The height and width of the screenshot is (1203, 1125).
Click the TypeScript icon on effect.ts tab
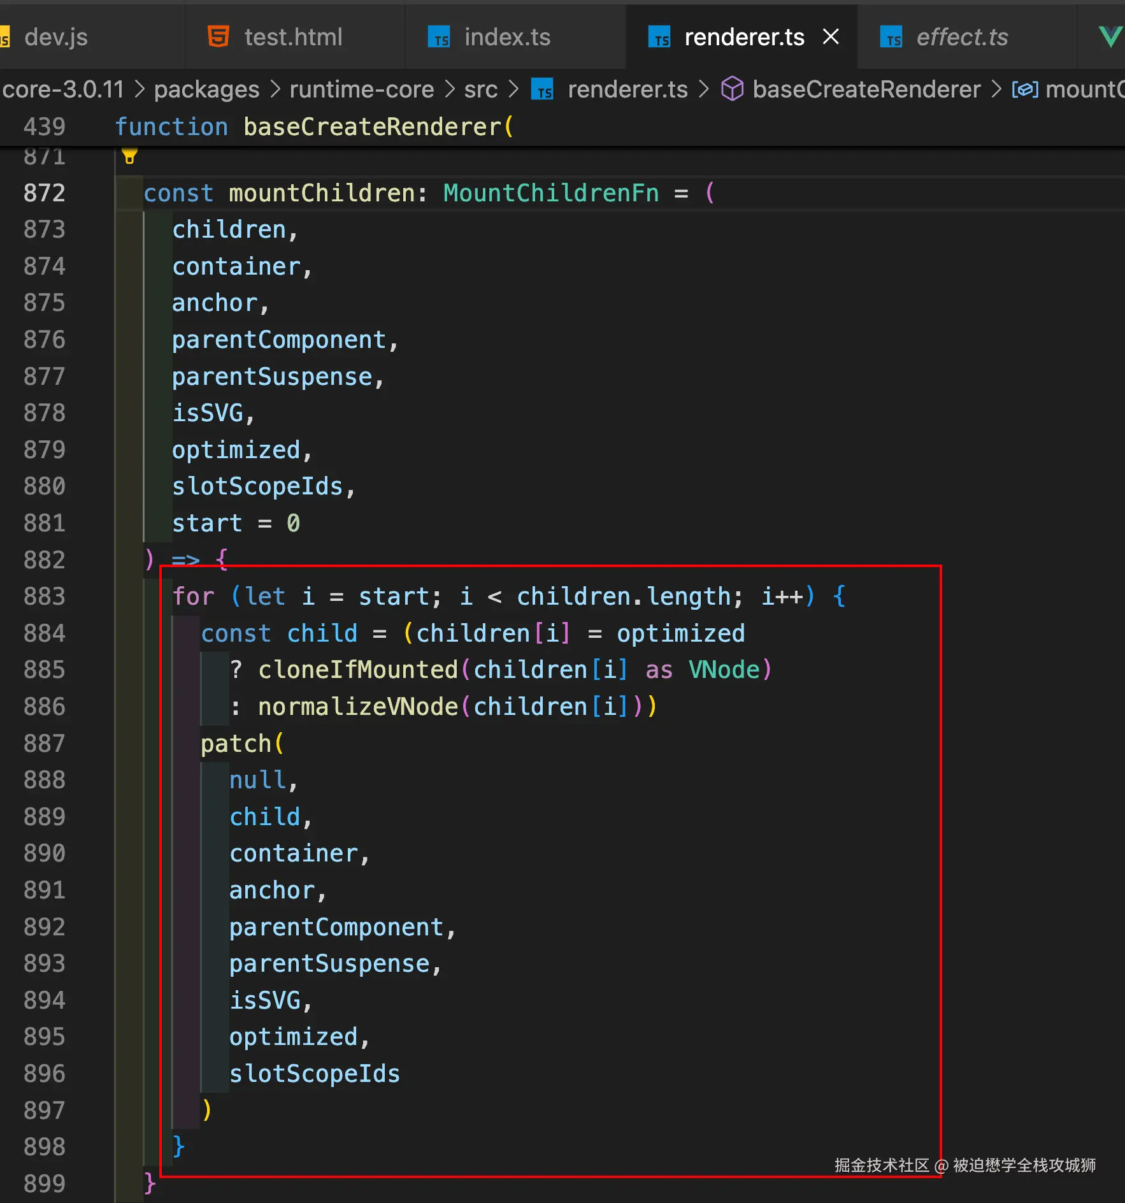[x=891, y=37]
